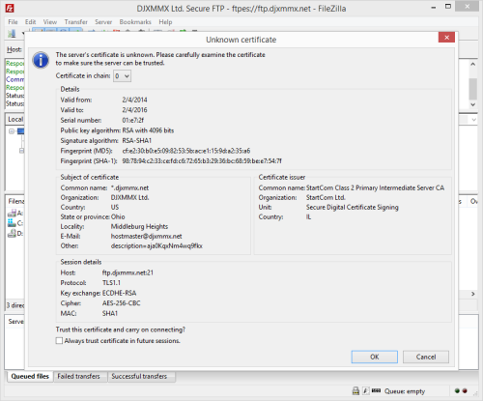This screenshot has height=401, width=483.
Task: Click the black queue size icon before 'Queue: empty'
Action: pyautogui.click(x=376, y=390)
